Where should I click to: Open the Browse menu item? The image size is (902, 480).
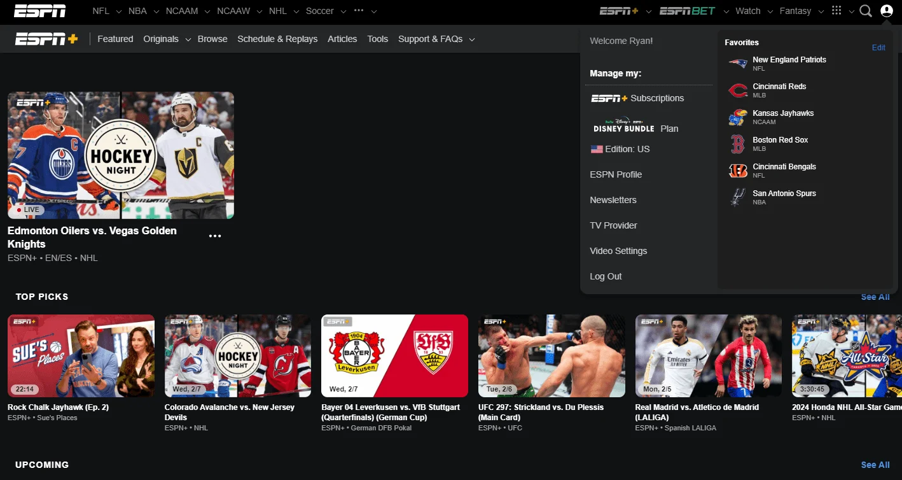coord(212,39)
